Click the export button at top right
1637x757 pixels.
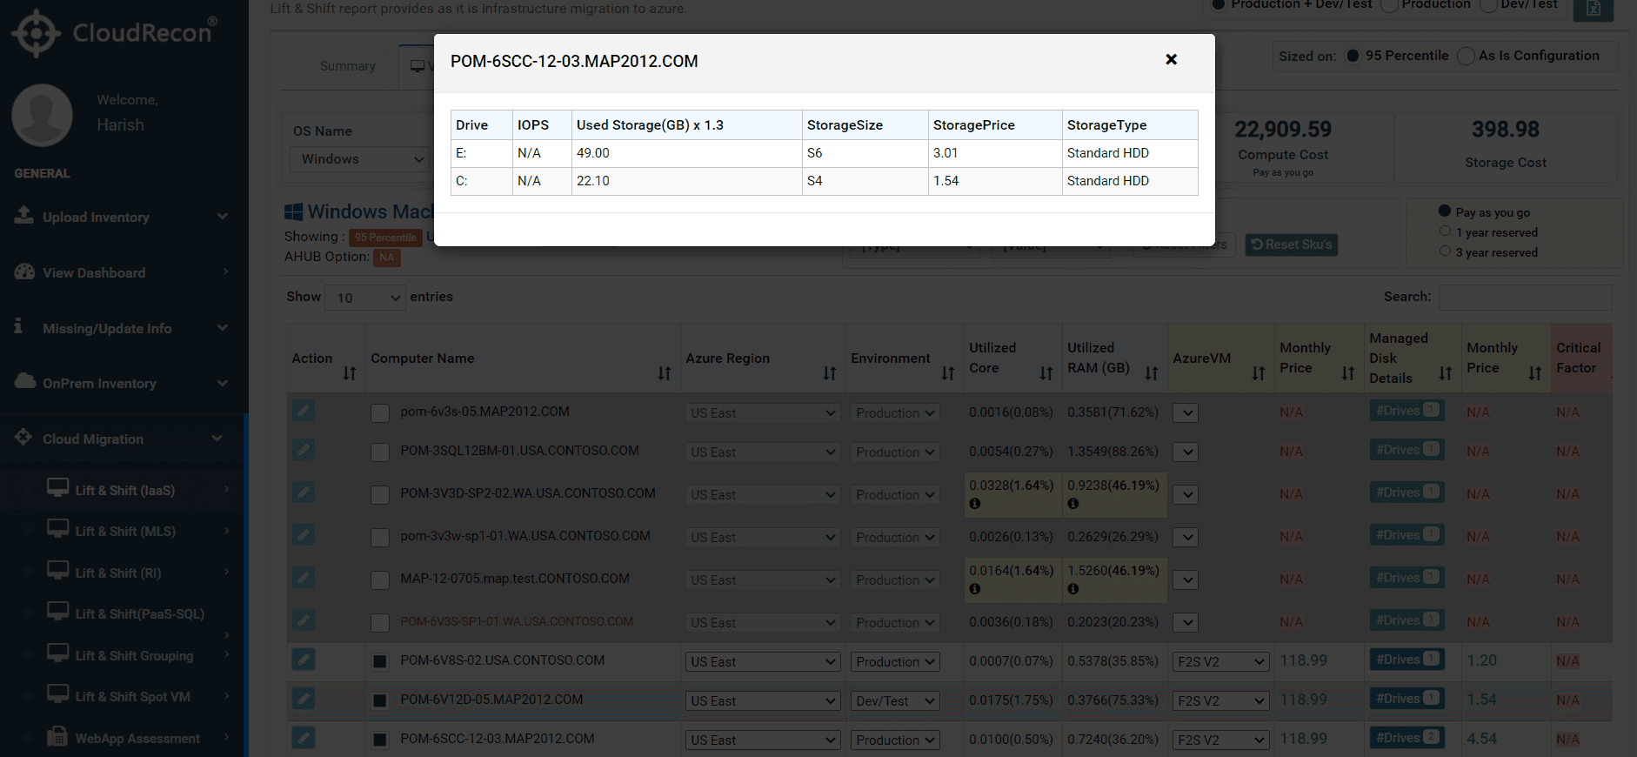tap(1594, 8)
